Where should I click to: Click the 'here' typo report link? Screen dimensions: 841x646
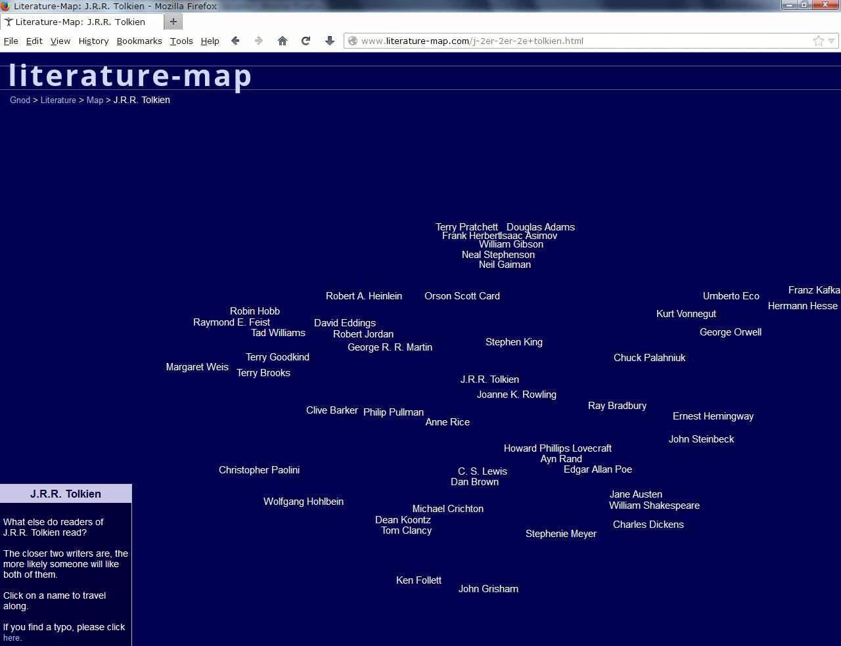point(12,637)
